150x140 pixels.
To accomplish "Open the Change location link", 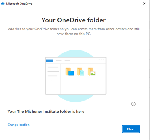I will (19, 125).
